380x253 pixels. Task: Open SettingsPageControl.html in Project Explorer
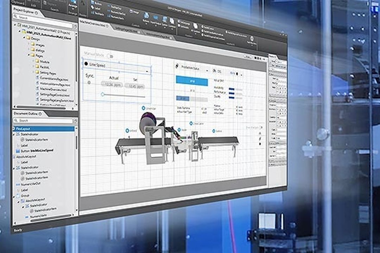pos(52,95)
